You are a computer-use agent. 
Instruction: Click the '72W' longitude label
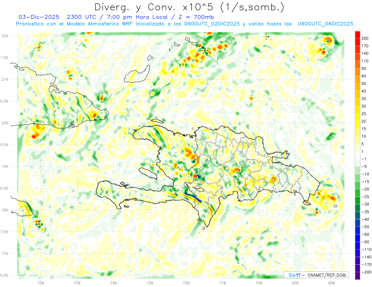186,283
